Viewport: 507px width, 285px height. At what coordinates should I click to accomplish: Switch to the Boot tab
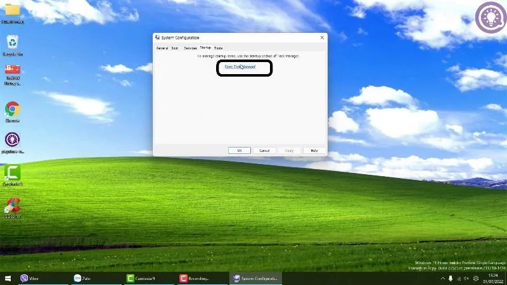[175, 48]
